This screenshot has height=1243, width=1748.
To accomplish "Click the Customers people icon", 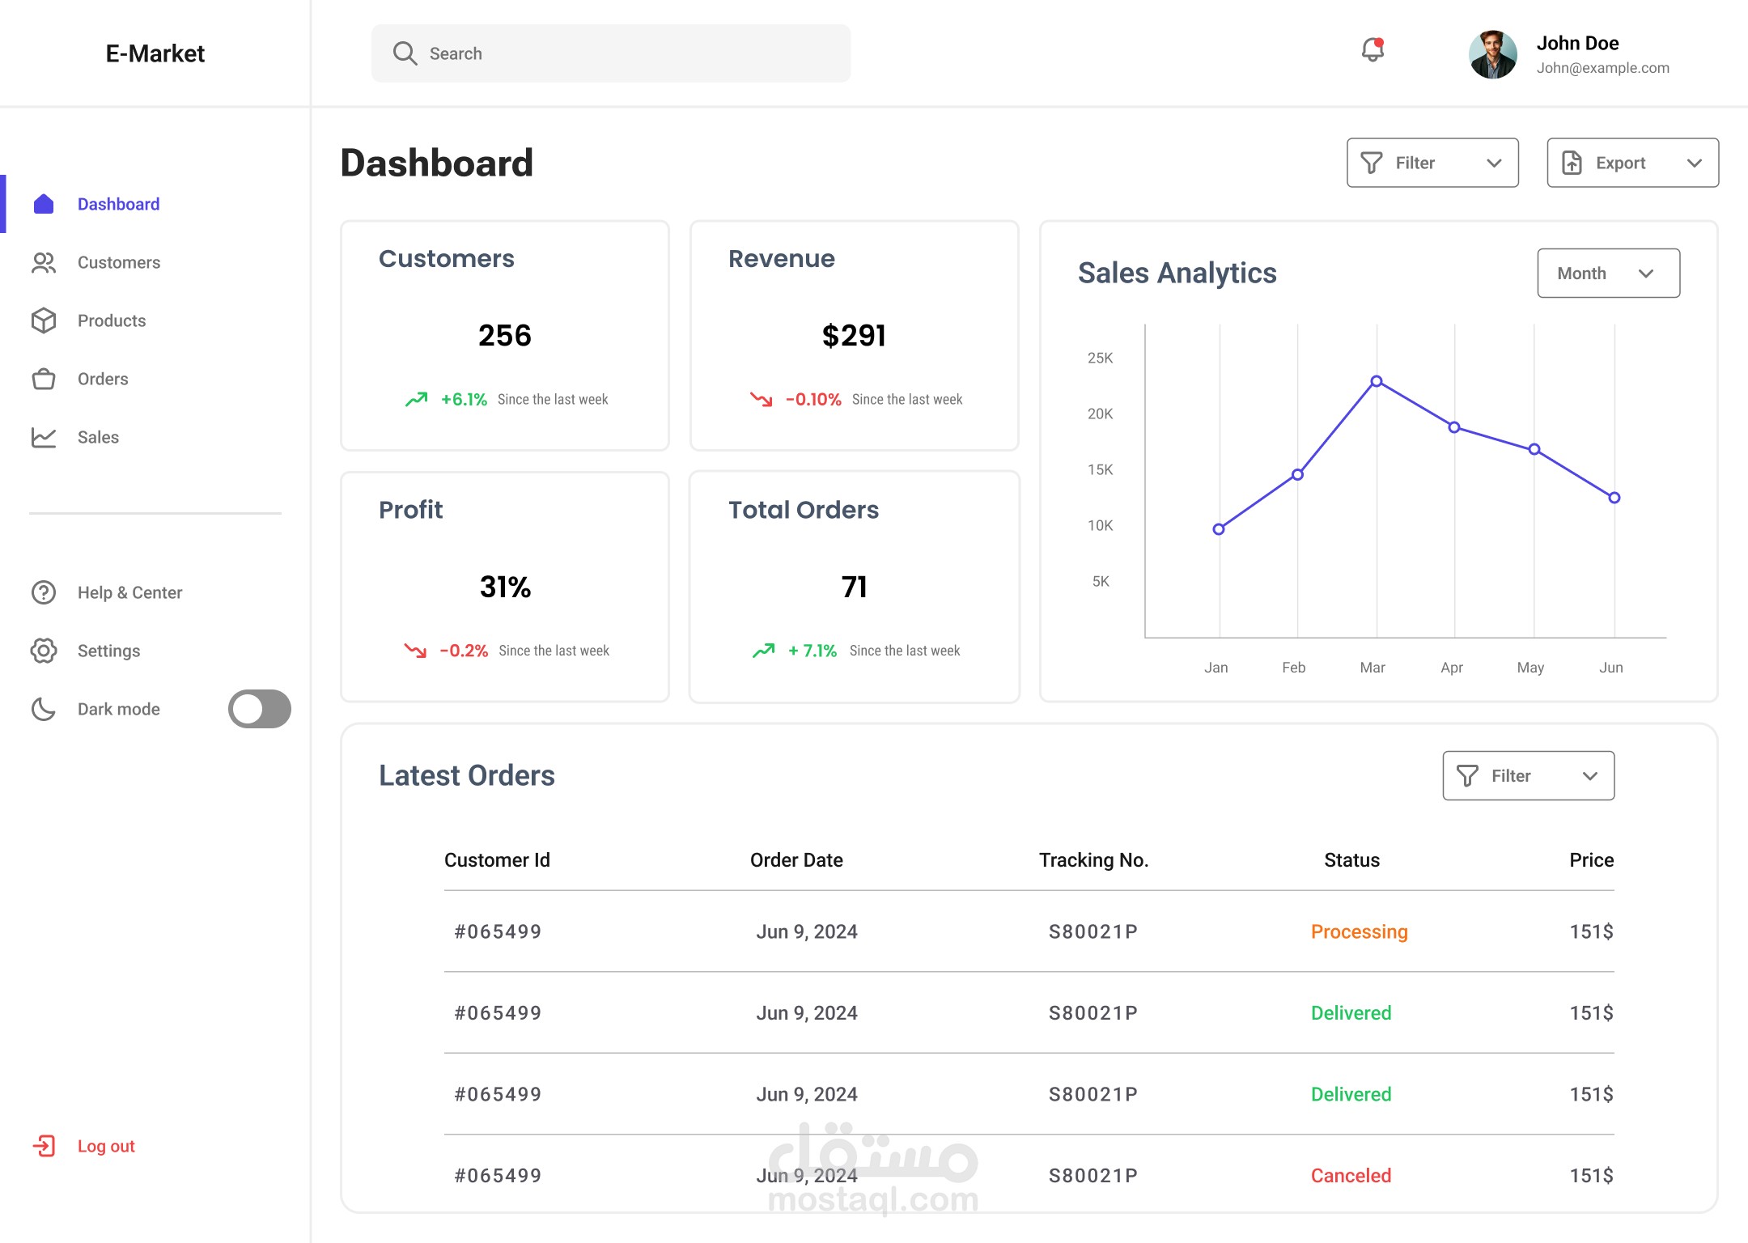I will tap(44, 262).
